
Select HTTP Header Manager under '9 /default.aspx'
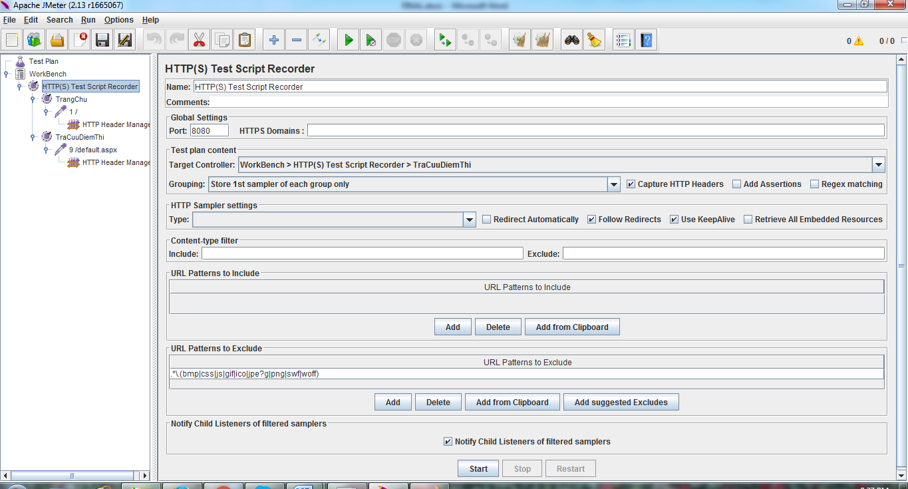click(116, 162)
